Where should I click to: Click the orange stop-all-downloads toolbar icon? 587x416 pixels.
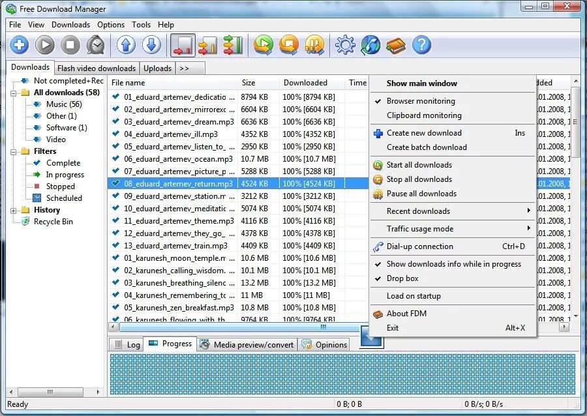[x=289, y=45]
